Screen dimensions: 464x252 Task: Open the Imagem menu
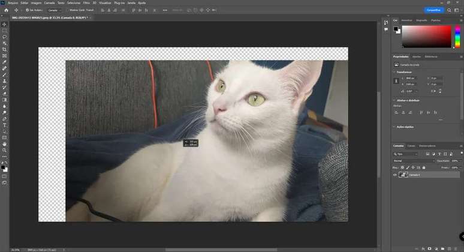point(36,2)
